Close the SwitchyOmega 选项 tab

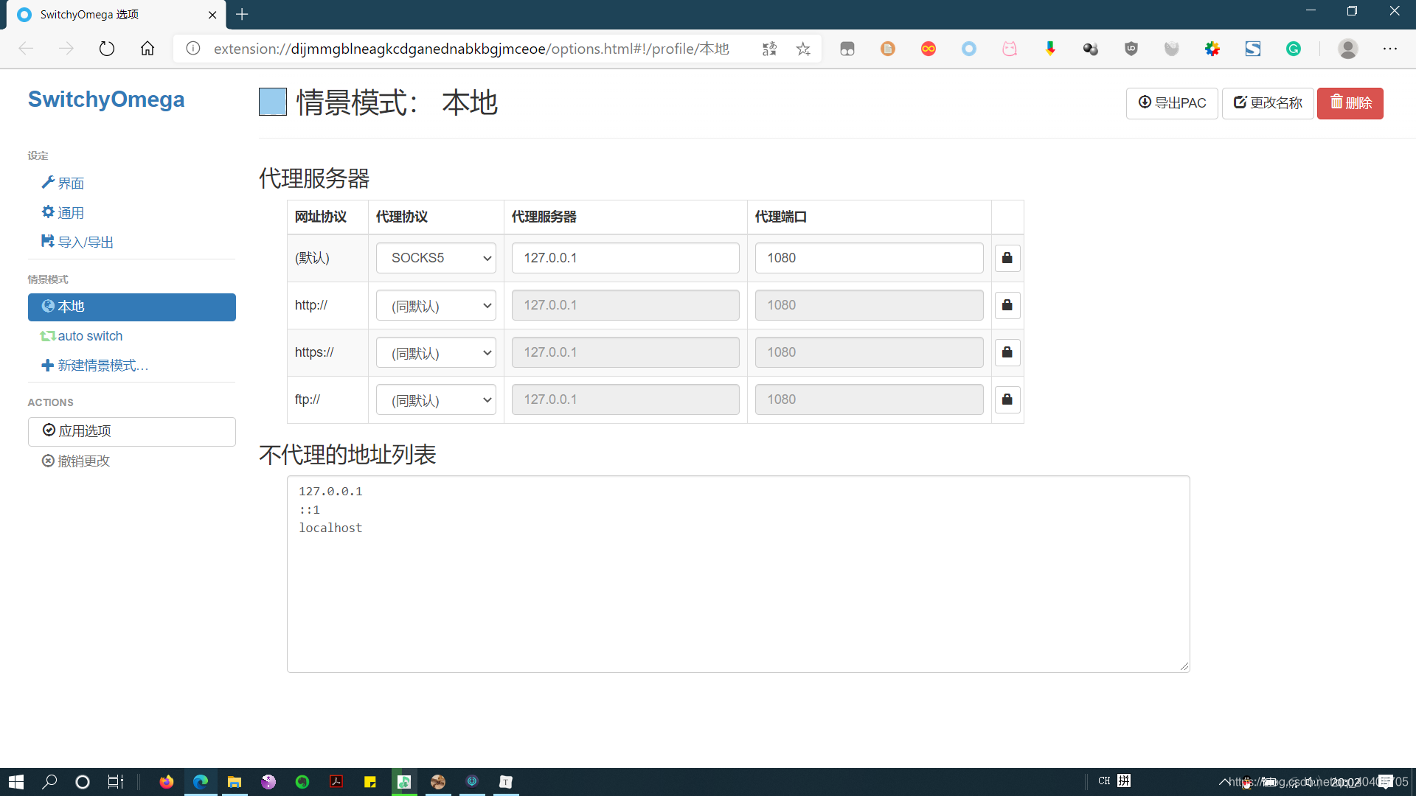point(212,15)
